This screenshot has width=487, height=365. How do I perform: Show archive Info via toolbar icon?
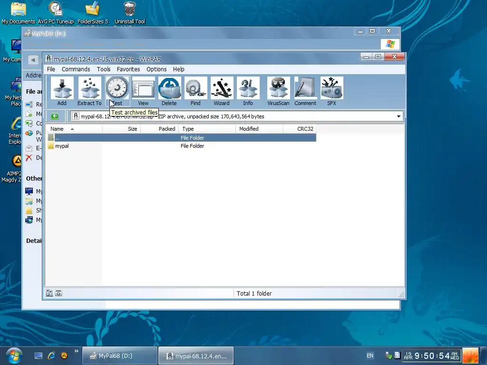pos(248,91)
